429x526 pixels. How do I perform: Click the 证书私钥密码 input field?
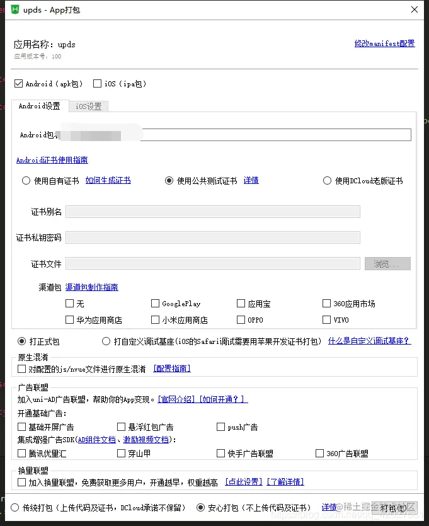tap(213, 237)
